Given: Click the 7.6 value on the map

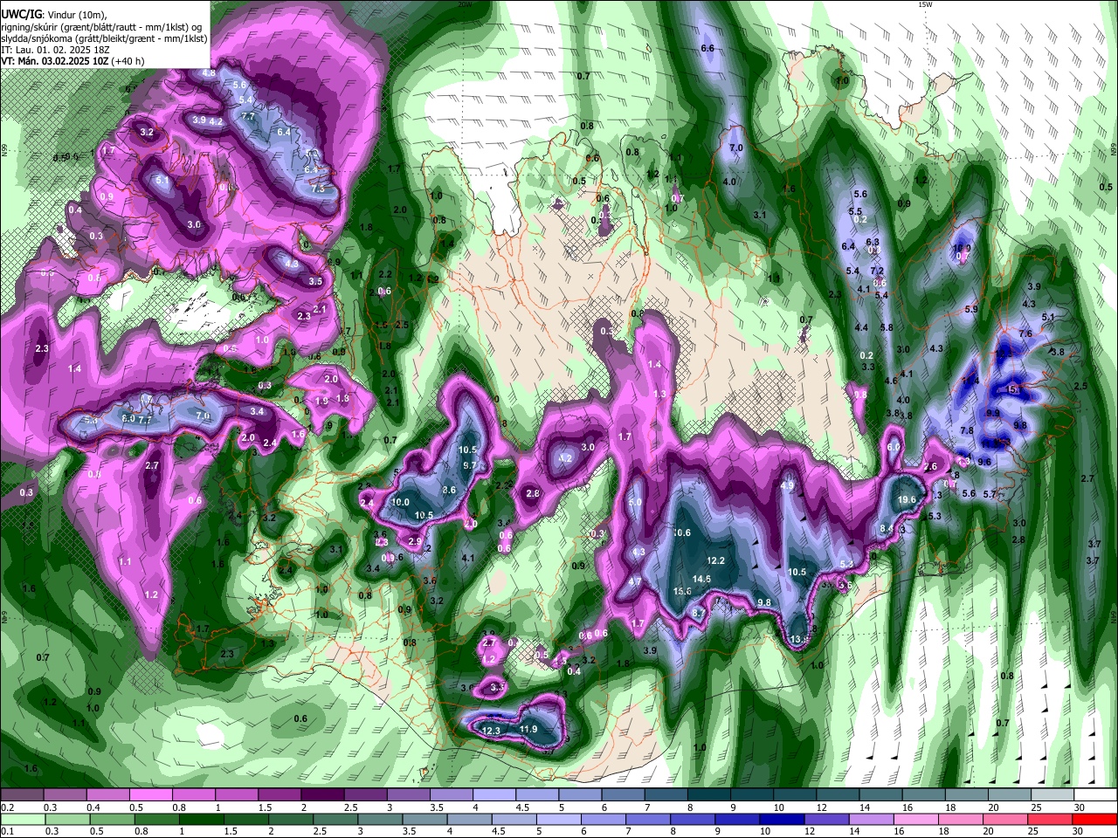Looking at the screenshot, I should 1025,333.
